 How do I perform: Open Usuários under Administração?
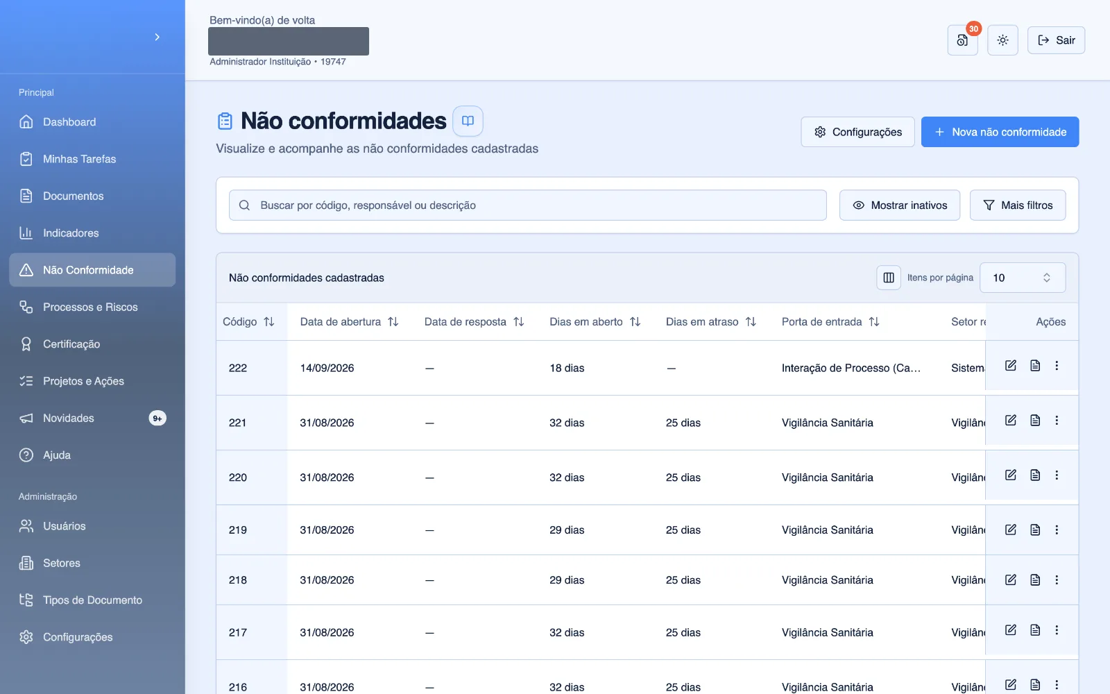pyautogui.click(x=92, y=526)
